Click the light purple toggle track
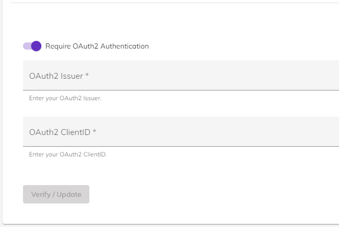The image size is (339, 227). pos(27,46)
